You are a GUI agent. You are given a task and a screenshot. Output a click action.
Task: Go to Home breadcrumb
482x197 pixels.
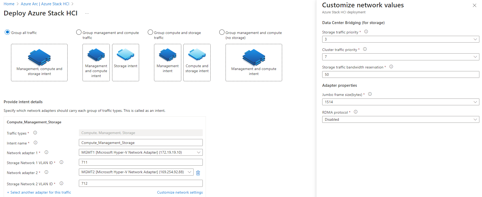click(x=9, y=4)
